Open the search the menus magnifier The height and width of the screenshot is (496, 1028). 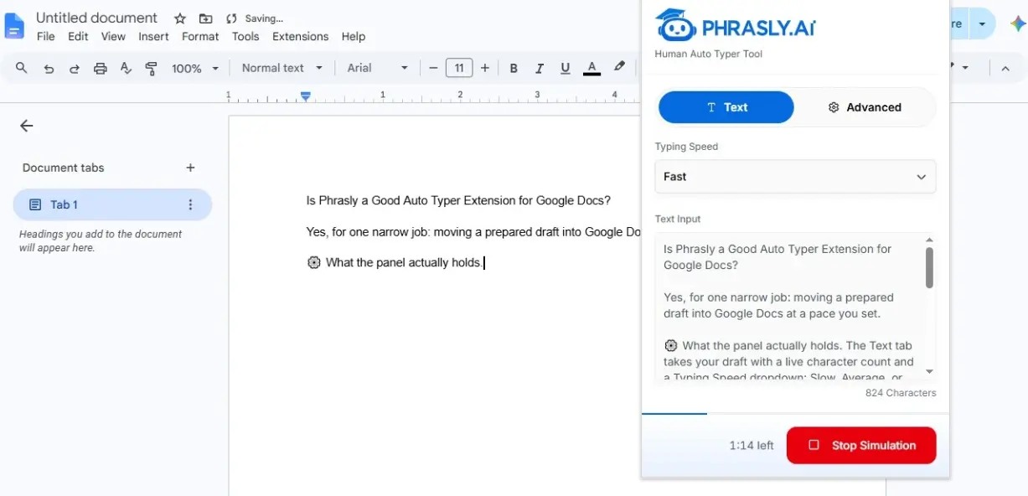(22, 68)
